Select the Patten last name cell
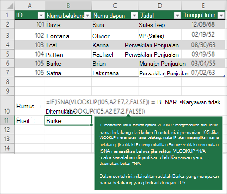The width and height of the screenshot is (227, 194). (x=68, y=54)
